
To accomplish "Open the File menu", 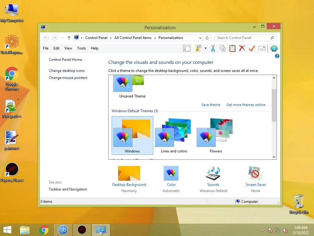I will pos(46,48).
